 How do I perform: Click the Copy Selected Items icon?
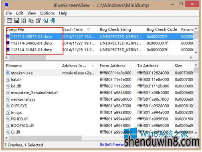[x=31, y=20]
